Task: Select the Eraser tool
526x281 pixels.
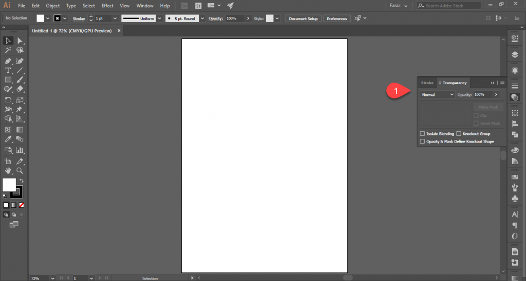Action: (20, 89)
